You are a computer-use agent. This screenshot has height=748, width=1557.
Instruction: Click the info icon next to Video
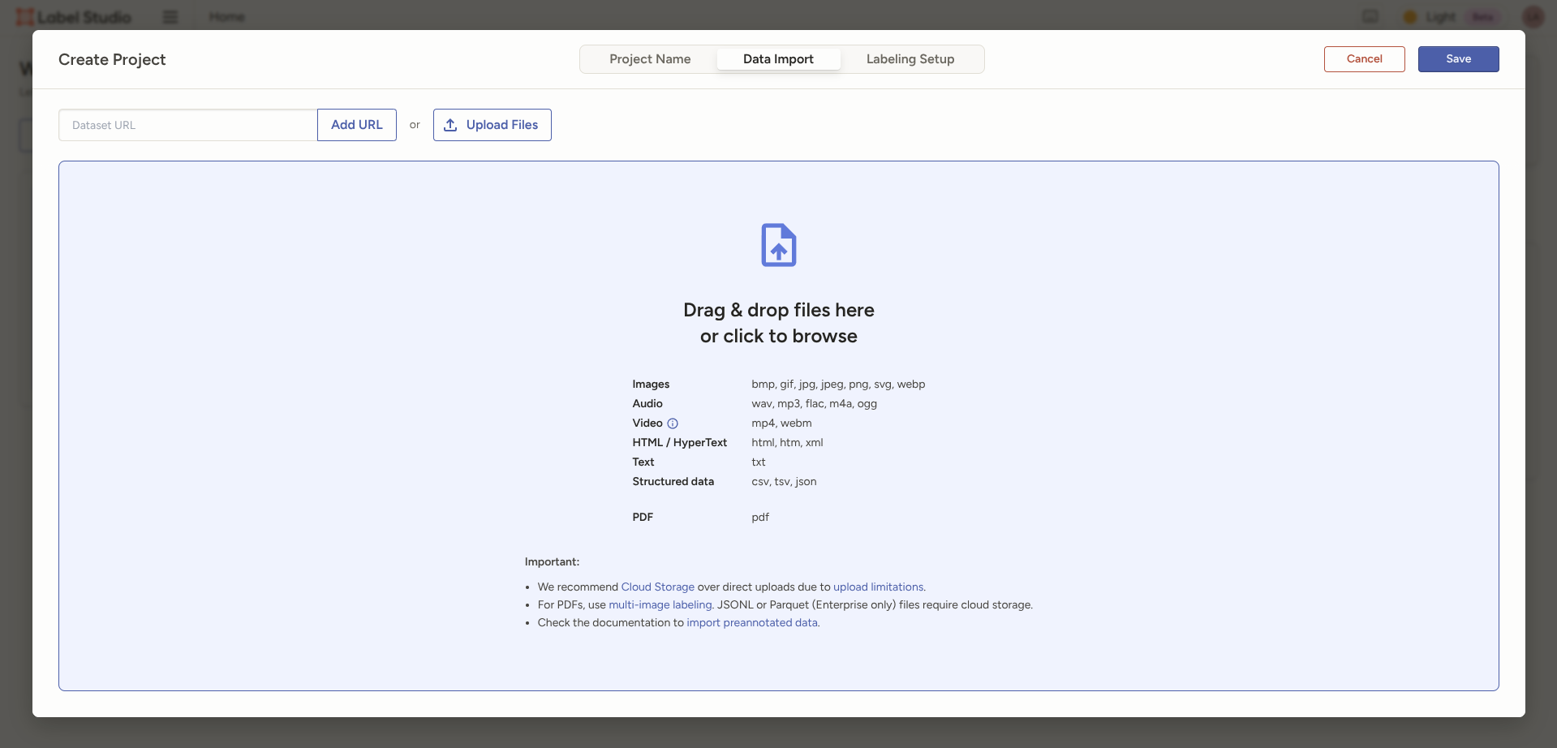(x=673, y=423)
